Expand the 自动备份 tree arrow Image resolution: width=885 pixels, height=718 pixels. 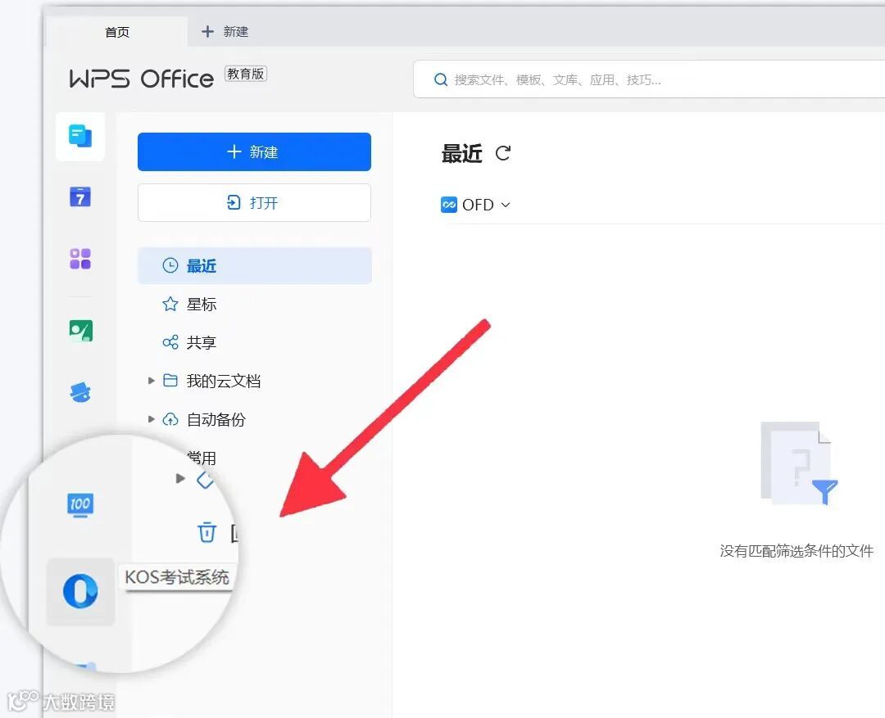click(152, 419)
